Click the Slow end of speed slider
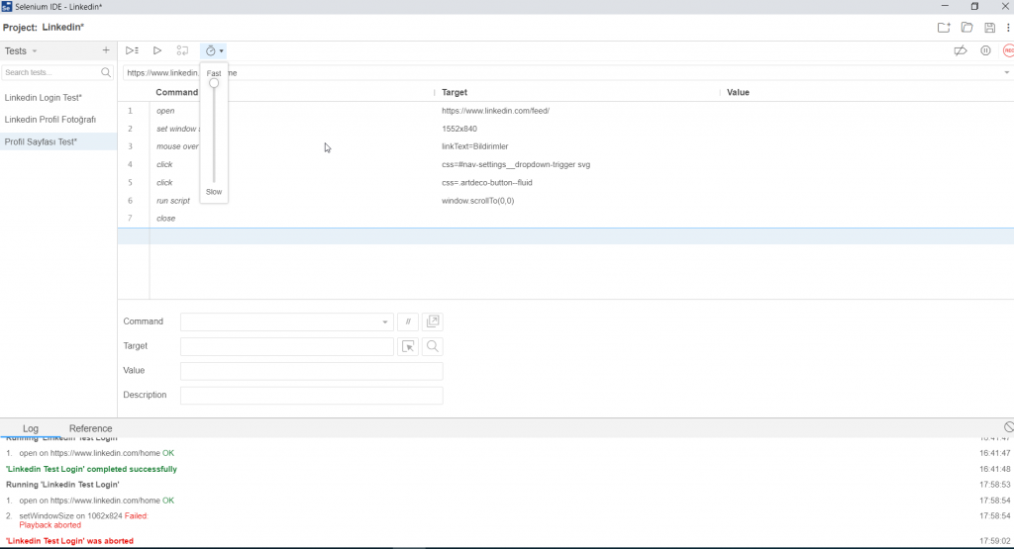 click(214, 192)
